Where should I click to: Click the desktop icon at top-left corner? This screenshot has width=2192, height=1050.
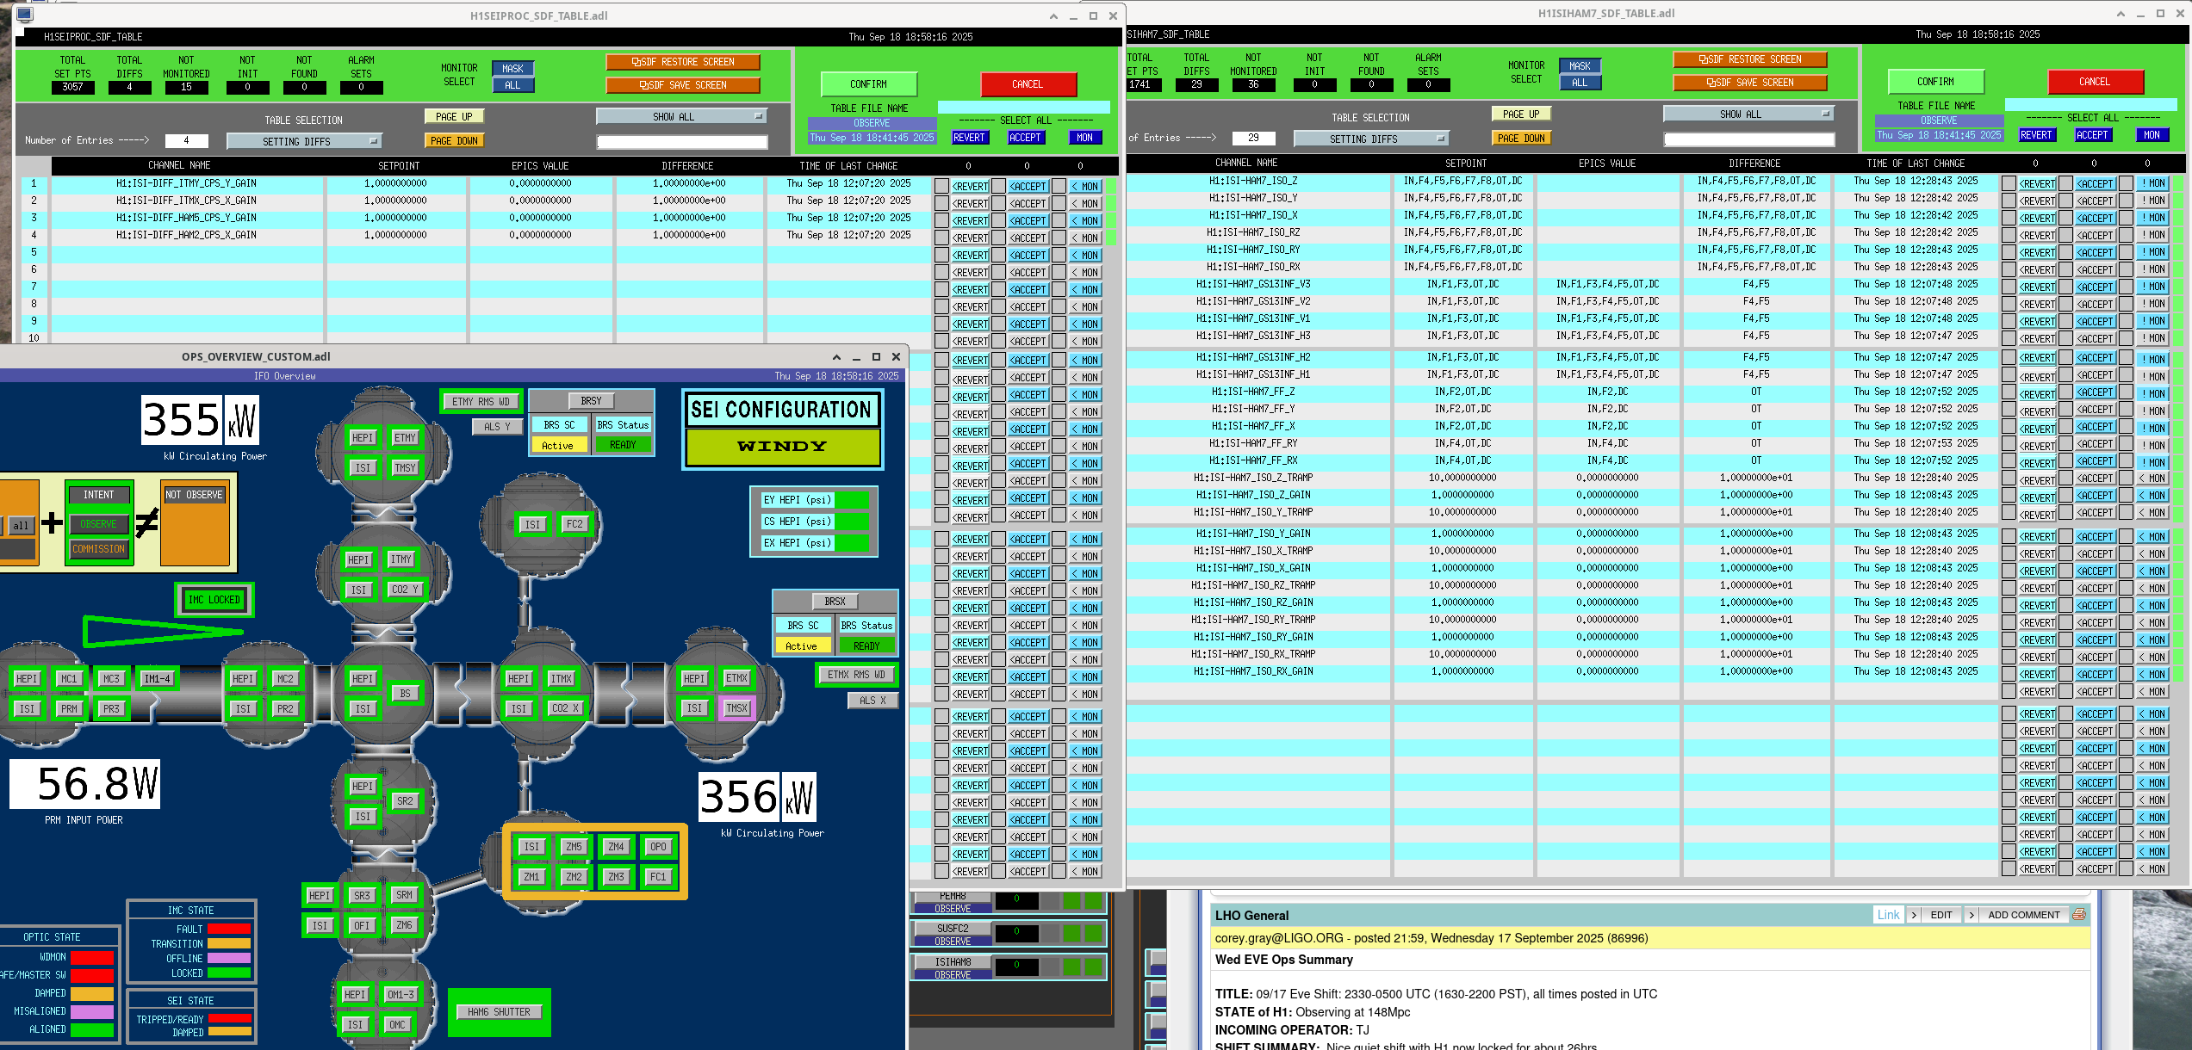coord(24,15)
